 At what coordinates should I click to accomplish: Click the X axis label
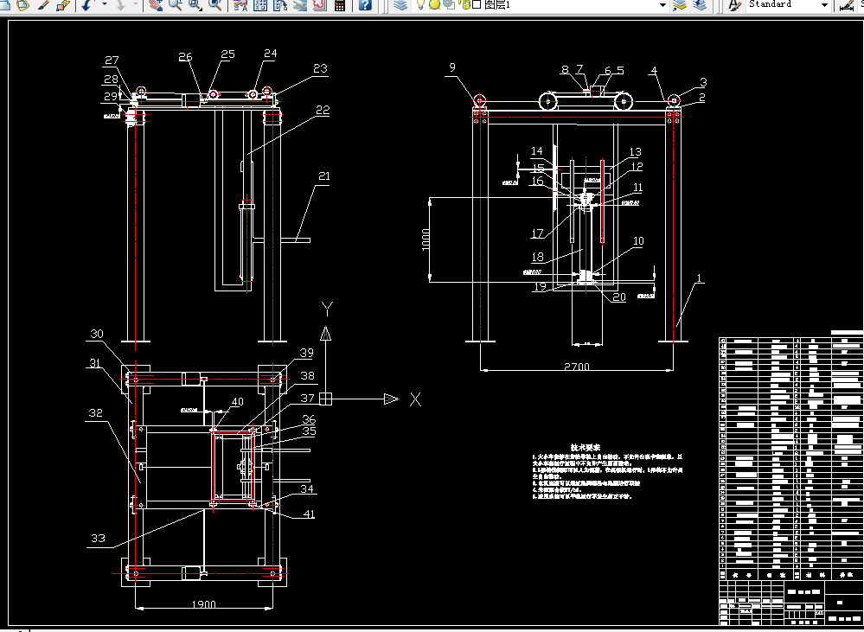coord(415,399)
